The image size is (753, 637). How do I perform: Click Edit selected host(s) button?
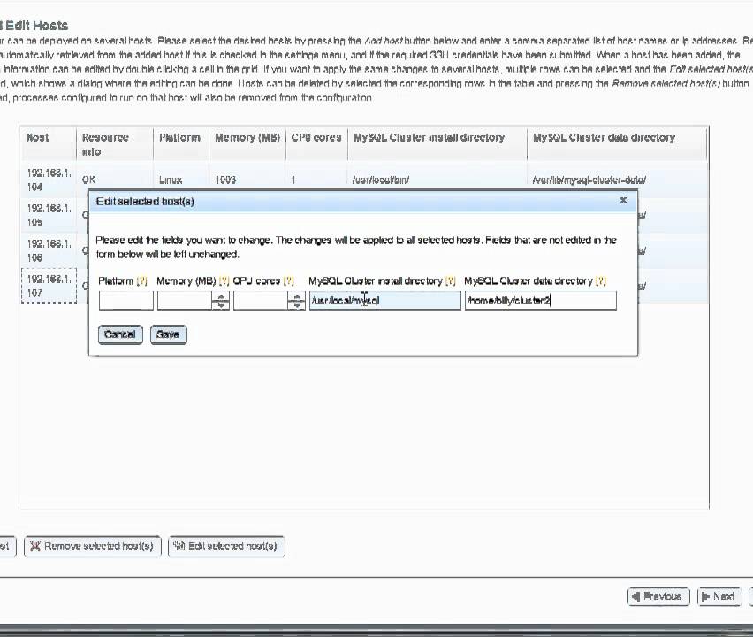226,546
